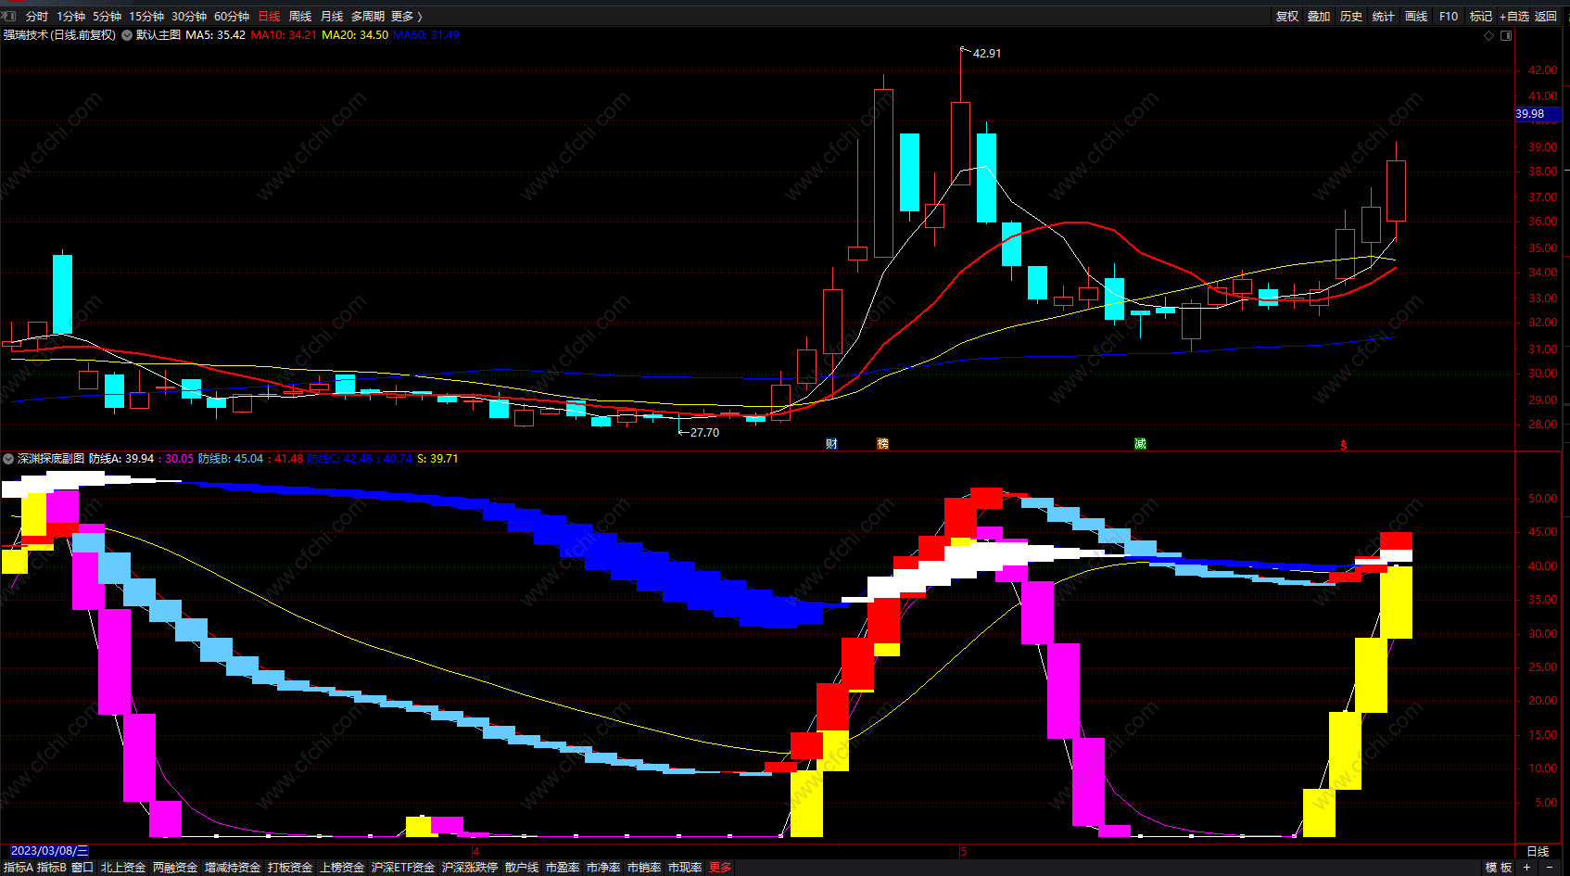1570x876 pixels.
Task: Switch to 分时 intraday chart
Action: [x=36, y=17]
